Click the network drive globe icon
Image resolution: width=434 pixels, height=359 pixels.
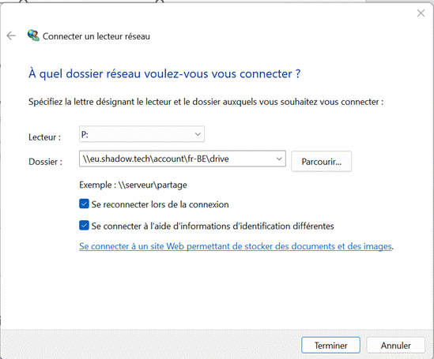pos(33,36)
